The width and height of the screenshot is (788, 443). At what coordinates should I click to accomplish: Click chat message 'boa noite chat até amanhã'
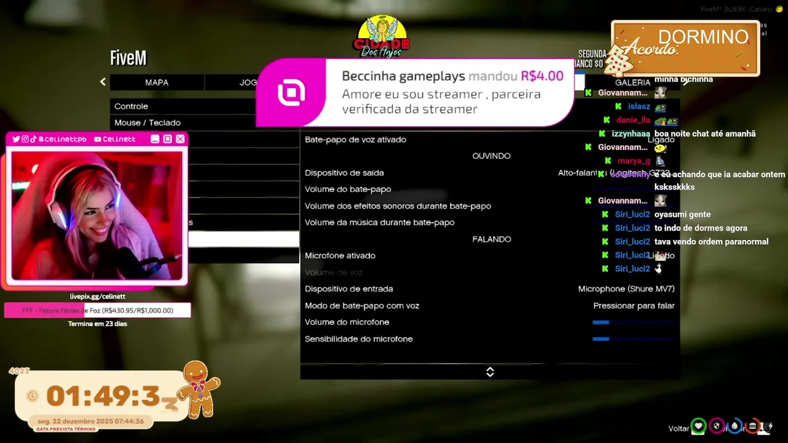point(705,134)
